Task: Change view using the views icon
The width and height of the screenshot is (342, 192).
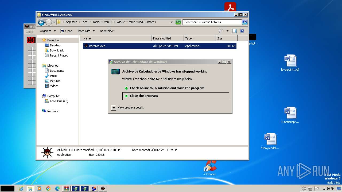Action: 221,31
